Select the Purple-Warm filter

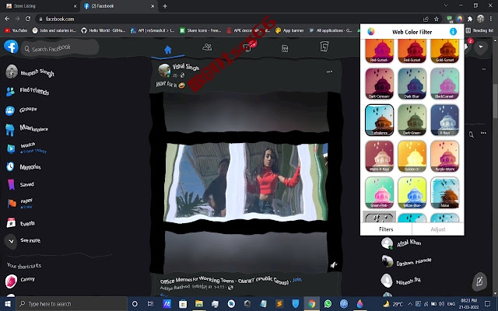[444, 156]
